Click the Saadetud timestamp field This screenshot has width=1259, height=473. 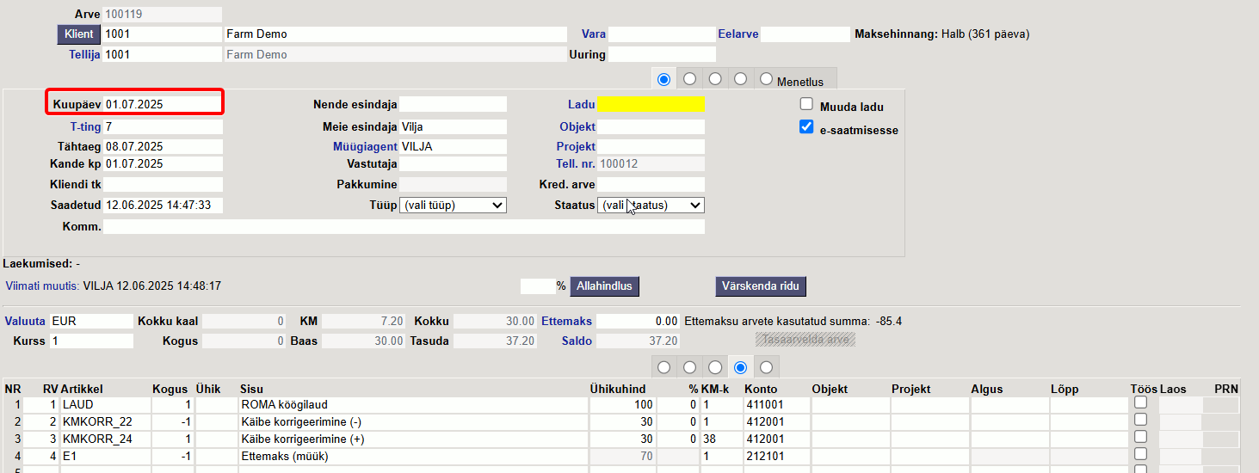pyautogui.click(x=163, y=205)
